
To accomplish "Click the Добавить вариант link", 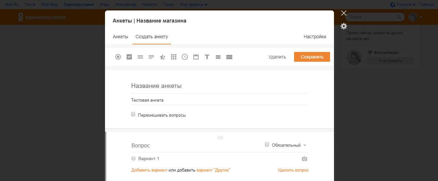I will coord(149,170).
